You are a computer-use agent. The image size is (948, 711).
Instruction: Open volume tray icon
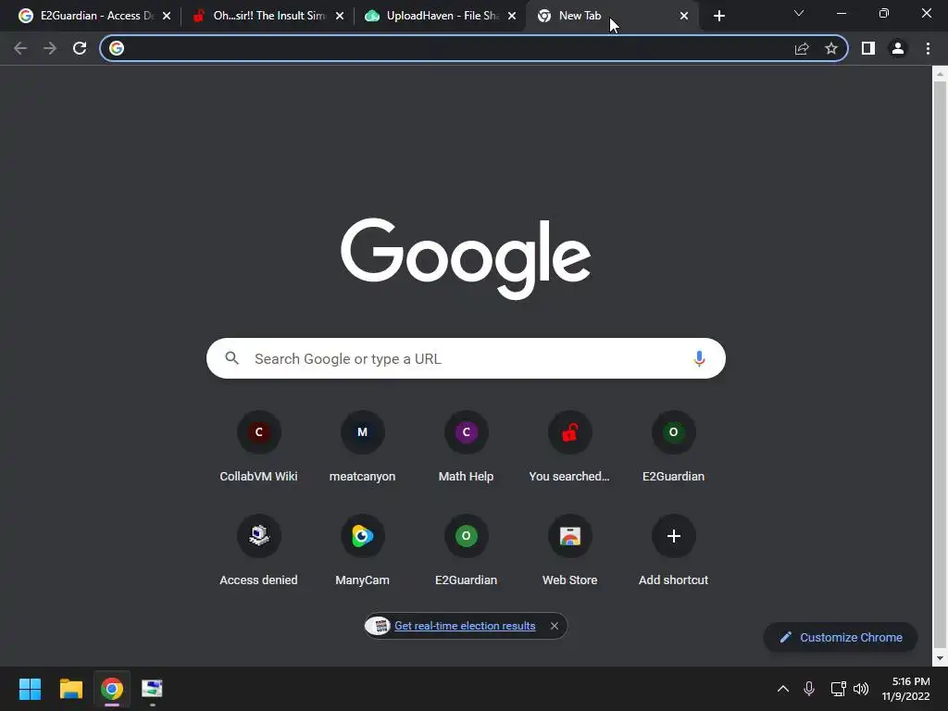click(861, 689)
